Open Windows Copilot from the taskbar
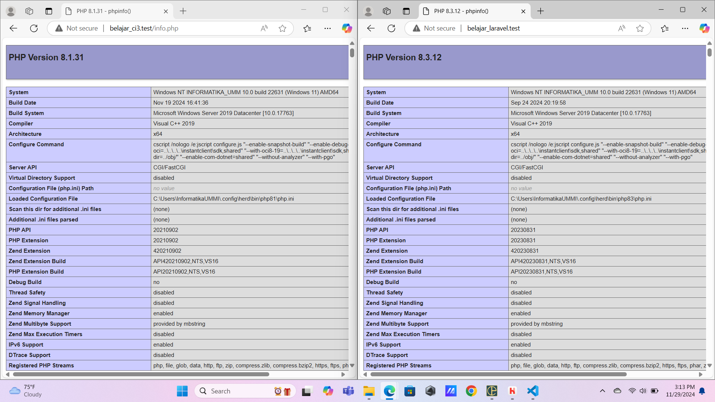 coord(328,391)
